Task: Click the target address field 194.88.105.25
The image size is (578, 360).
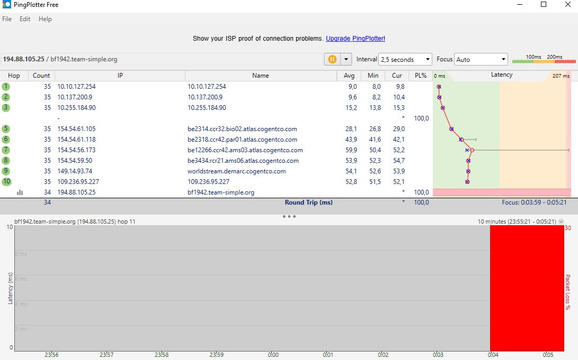Action: click(x=161, y=59)
